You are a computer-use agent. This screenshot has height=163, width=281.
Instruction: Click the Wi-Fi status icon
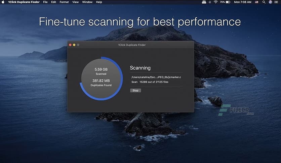coord(216,2)
